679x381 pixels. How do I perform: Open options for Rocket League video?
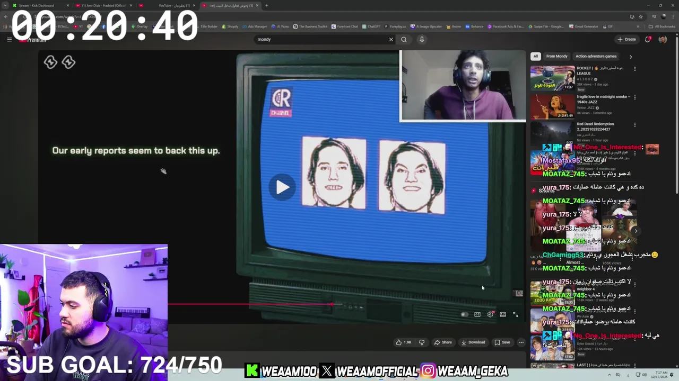click(634, 68)
